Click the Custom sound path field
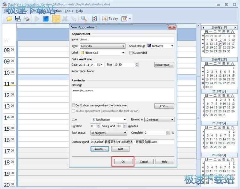The image size is (240, 189). 132,142
